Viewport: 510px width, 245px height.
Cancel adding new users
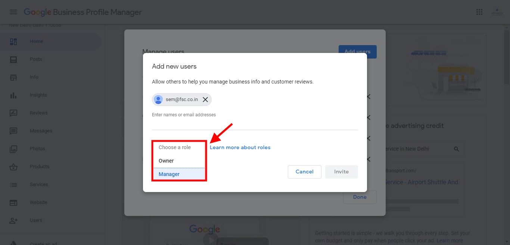[x=304, y=172]
